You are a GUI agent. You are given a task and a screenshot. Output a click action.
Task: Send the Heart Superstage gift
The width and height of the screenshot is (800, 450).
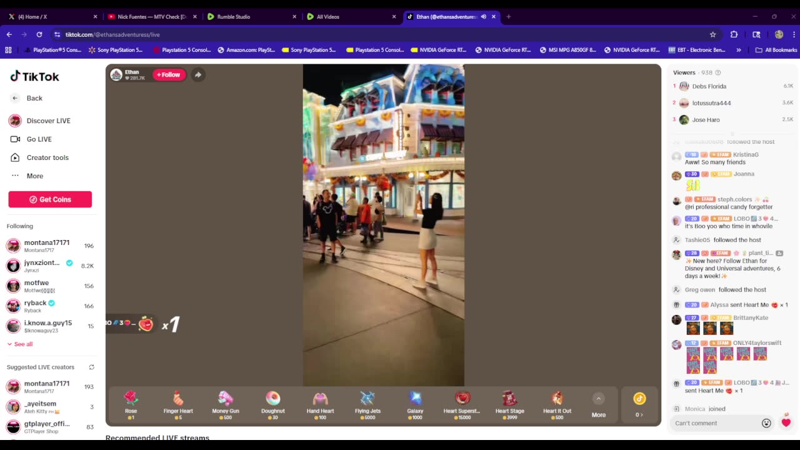coord(462,405)
